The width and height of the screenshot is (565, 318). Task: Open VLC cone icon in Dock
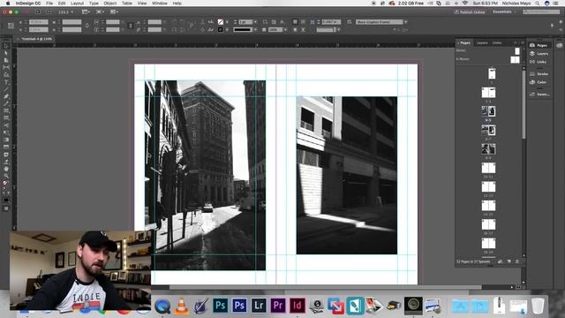click(x=182, y=306)
